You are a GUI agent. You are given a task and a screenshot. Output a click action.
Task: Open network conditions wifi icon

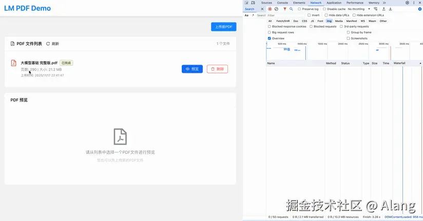coord(376,9)
